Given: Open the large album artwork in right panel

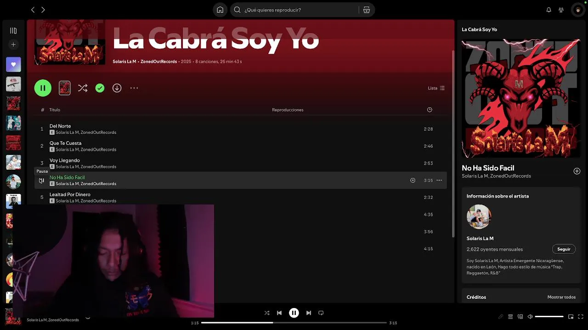Looking at the screenshot, I should point(521,98).
